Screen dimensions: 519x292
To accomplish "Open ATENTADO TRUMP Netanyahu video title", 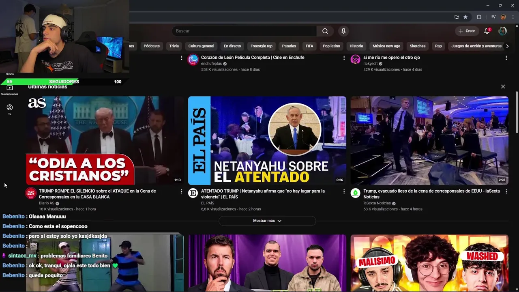I will click(263, 194).
